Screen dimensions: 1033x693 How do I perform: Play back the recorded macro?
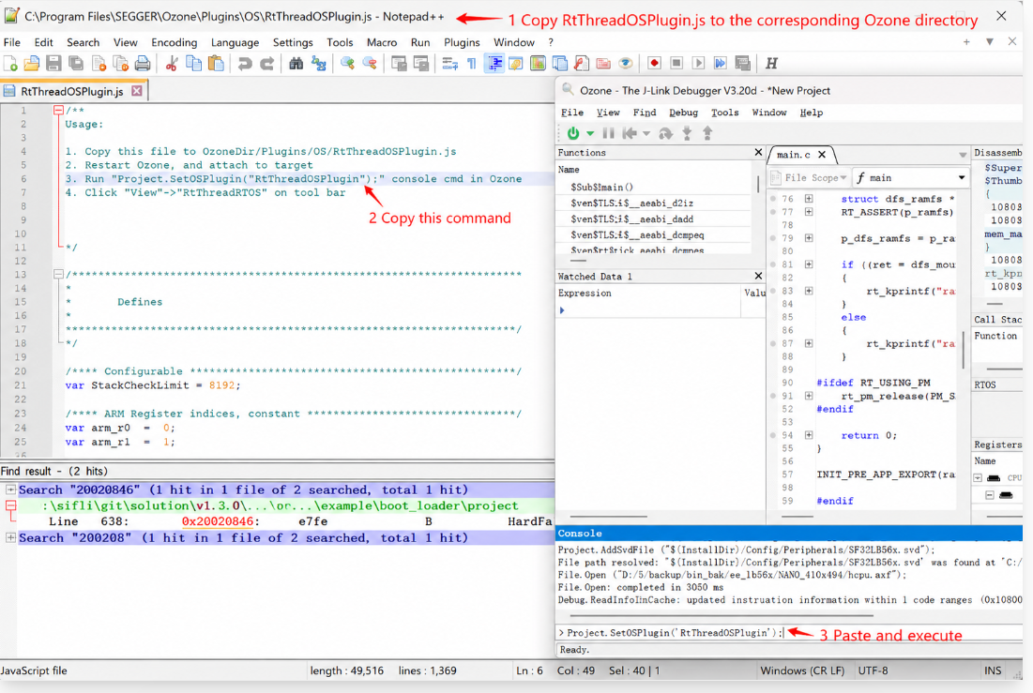pos(698,63)
